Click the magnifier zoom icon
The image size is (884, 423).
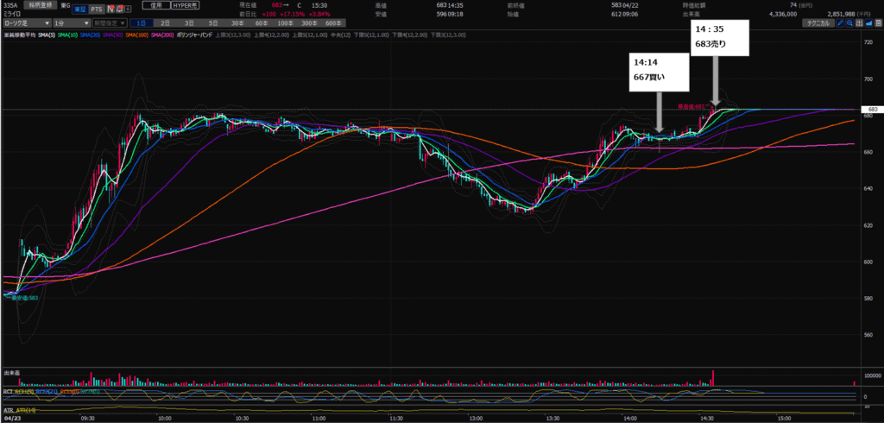click(852, 23)
